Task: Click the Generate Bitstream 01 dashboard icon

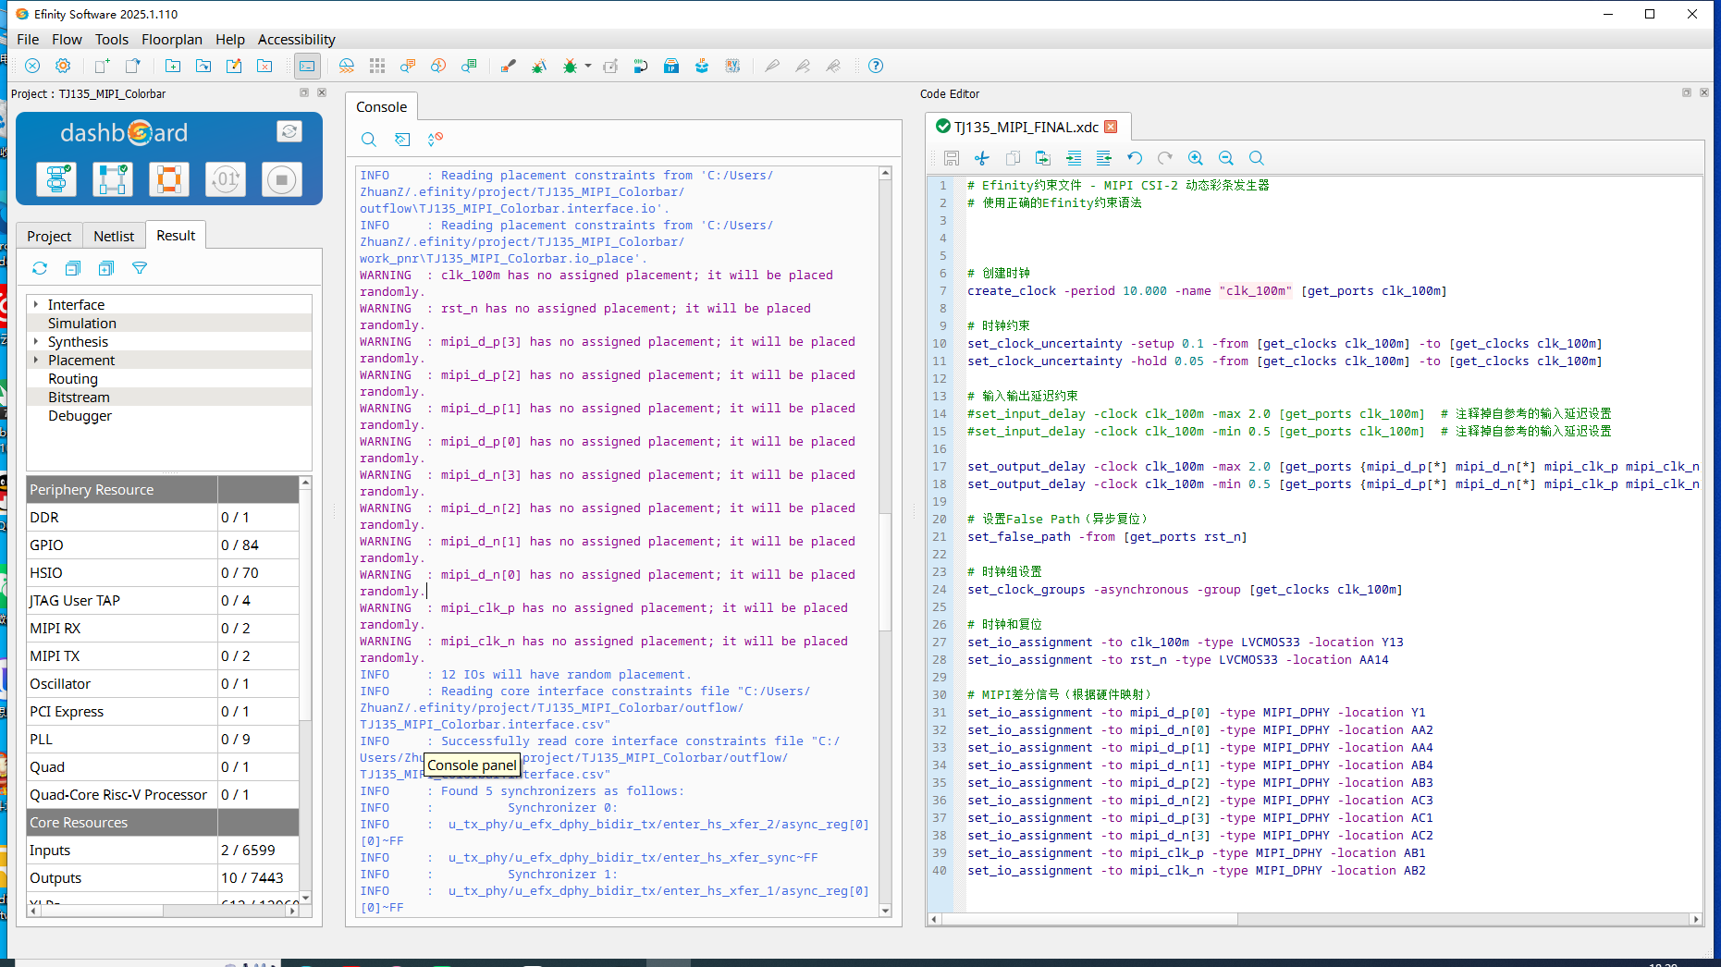Action: 226,178
